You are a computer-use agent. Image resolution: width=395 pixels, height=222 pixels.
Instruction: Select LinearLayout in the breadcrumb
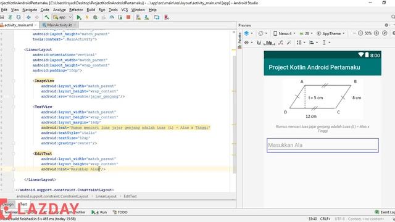point(106,196)
